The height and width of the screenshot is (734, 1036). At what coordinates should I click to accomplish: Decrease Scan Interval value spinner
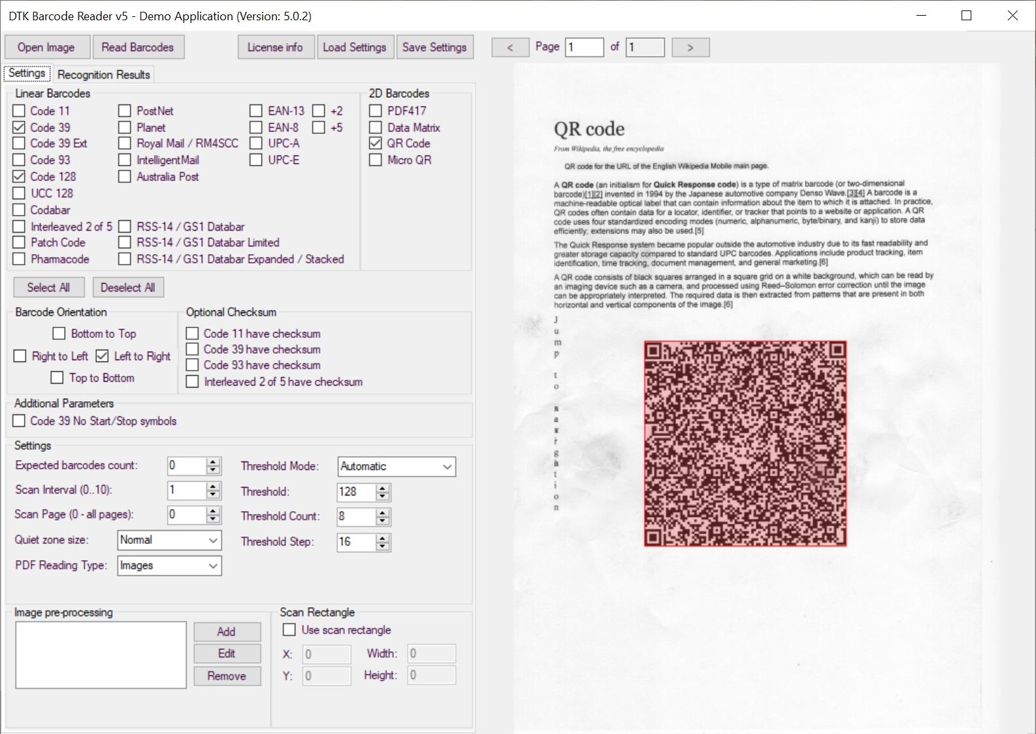213,495
